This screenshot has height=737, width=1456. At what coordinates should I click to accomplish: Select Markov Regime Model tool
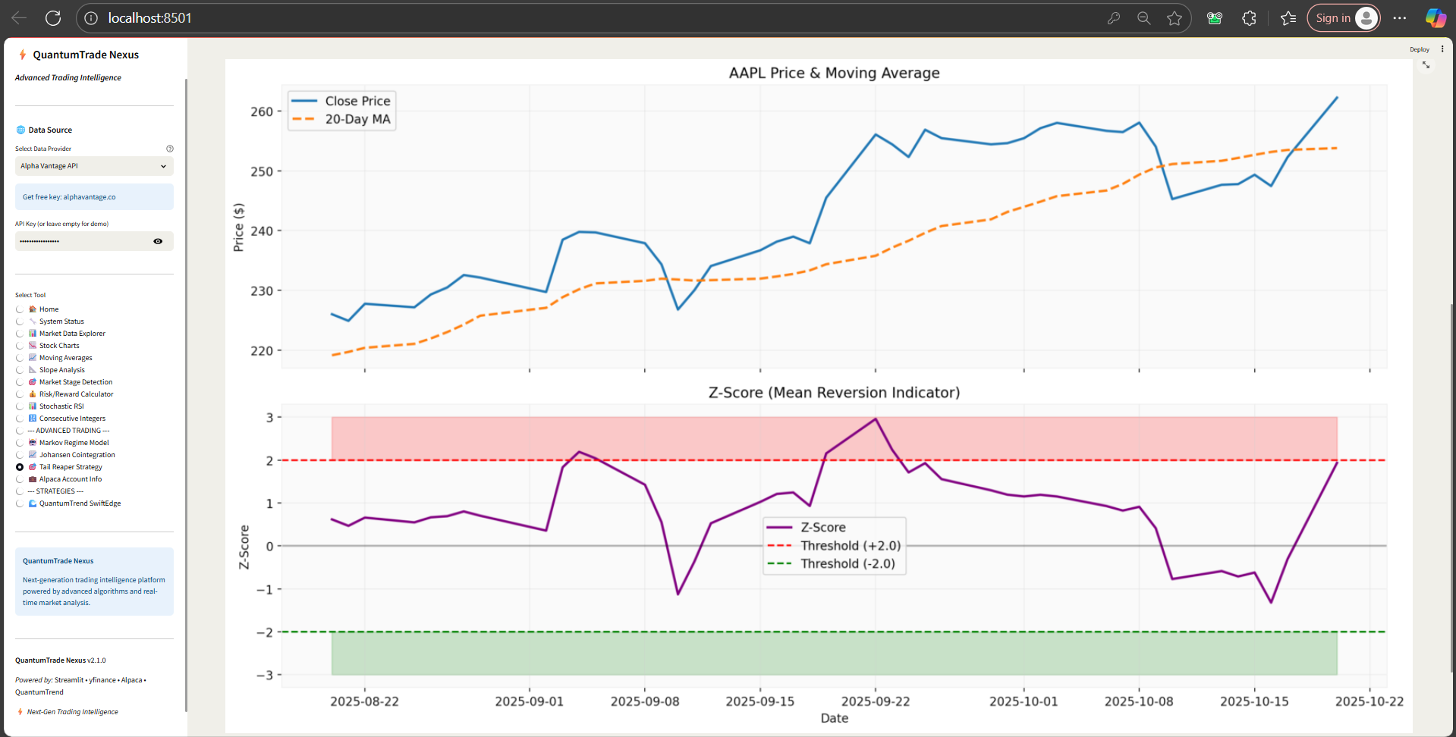click(62, 443)
